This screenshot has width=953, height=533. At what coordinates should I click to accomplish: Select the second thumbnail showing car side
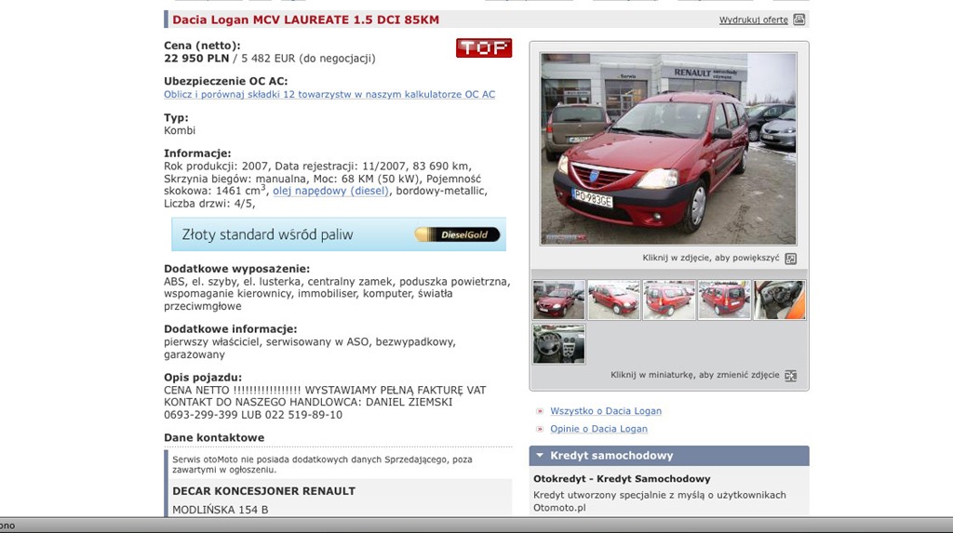[x=613, y=300]
